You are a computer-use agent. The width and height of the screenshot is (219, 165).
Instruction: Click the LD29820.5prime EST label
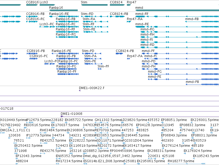(134, 120)
